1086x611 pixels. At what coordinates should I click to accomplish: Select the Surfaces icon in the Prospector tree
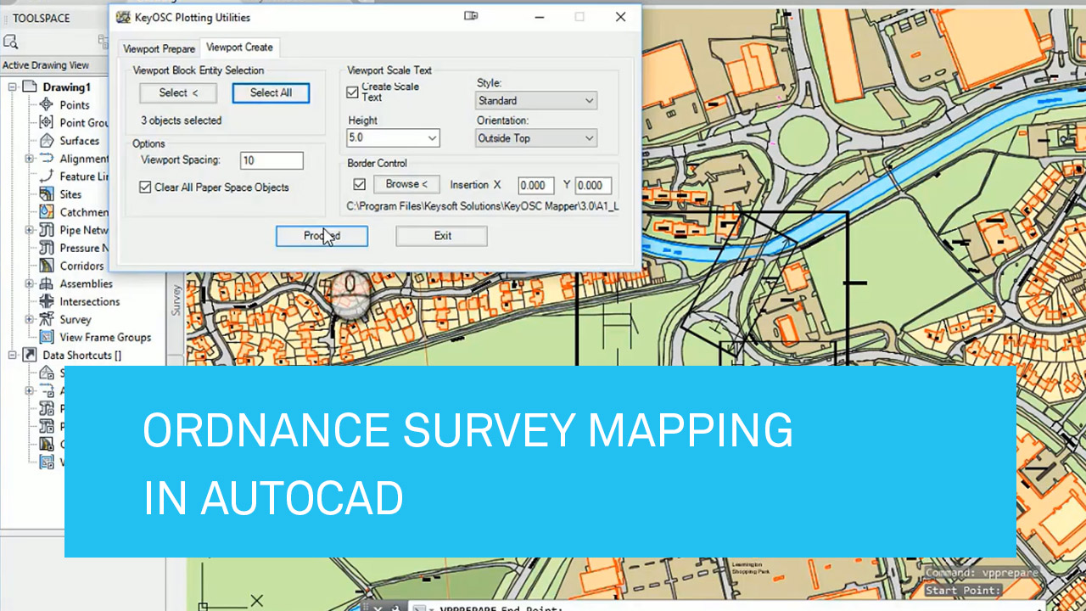pyautogui.click(x=47, y=140)
